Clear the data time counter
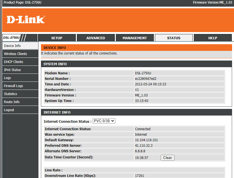234x178 pixels. 167,158
